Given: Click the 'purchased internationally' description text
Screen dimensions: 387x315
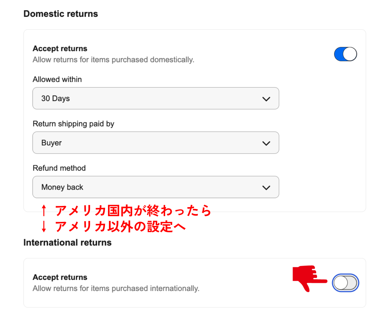Looking at the screenshot, I should 116,289.
